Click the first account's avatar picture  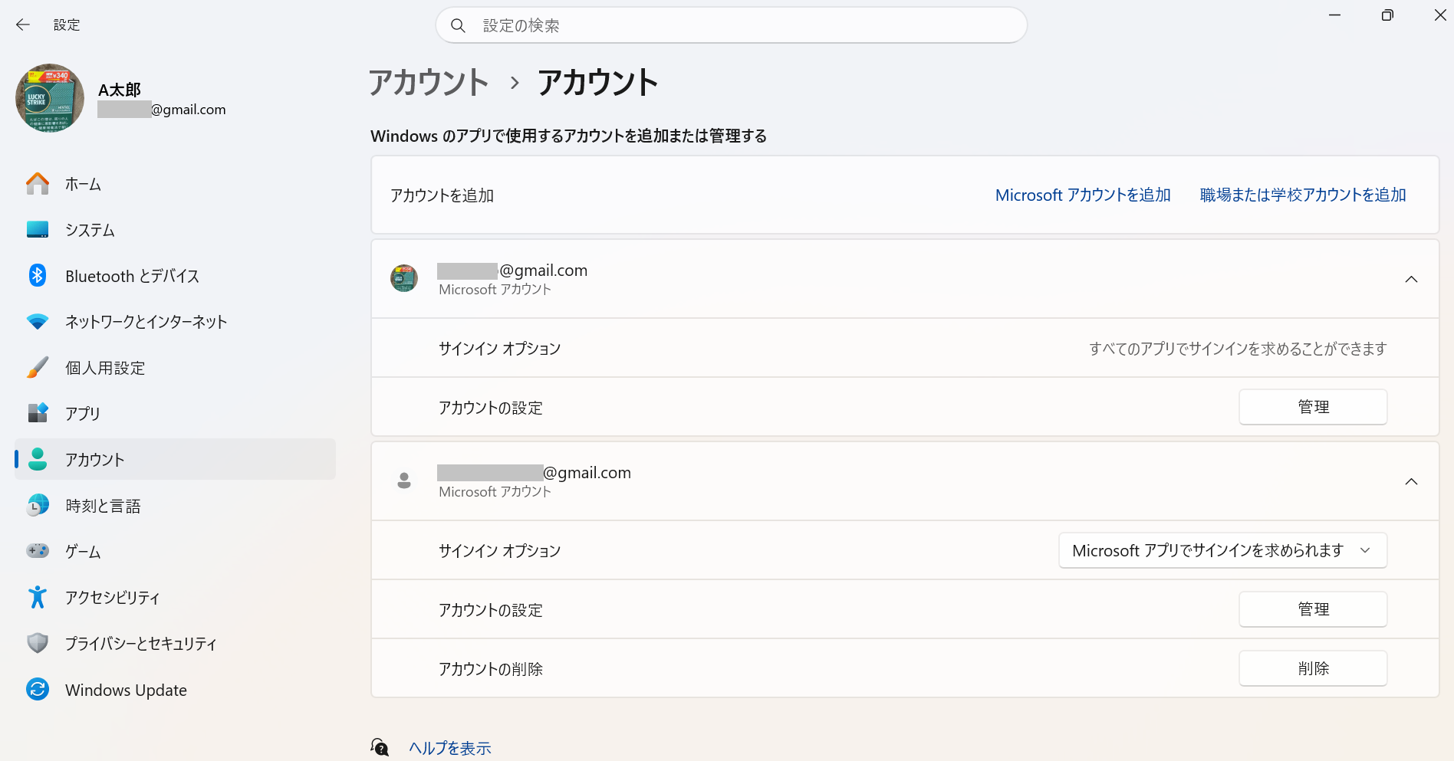point(404,278)
